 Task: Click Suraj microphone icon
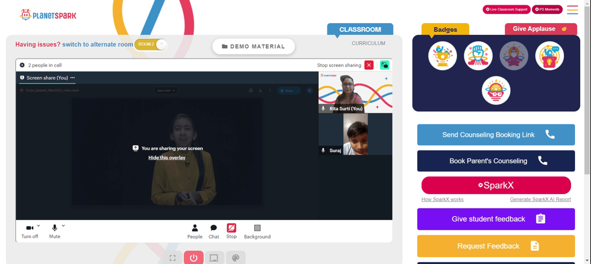pos(323,150)
